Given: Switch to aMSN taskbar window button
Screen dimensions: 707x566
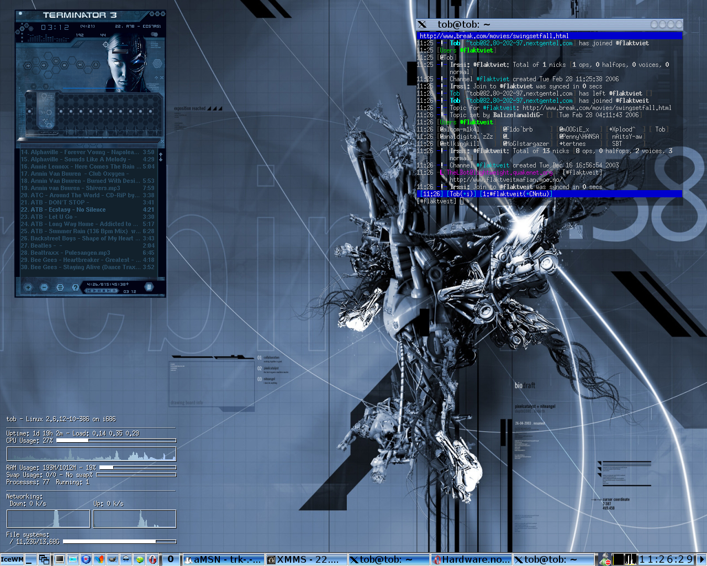Looking at the screenshot, I should [223, 559].
